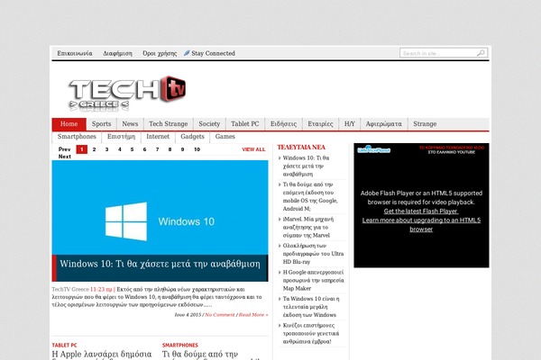This screenshot has width=541, height=360.
Task: Open the Sports menu item
Action: point(101,124)
